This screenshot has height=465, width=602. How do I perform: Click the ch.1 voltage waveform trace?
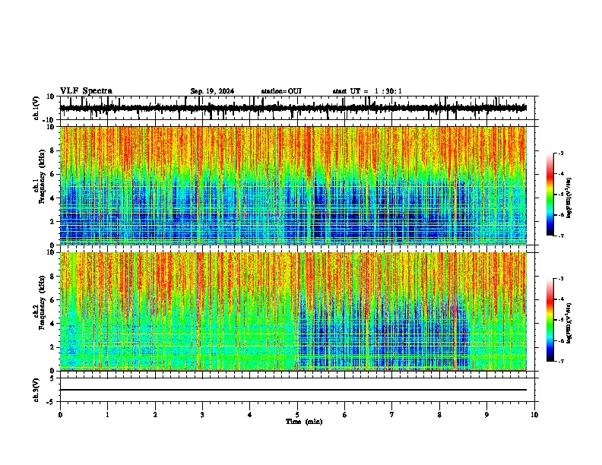click(293, 108)
